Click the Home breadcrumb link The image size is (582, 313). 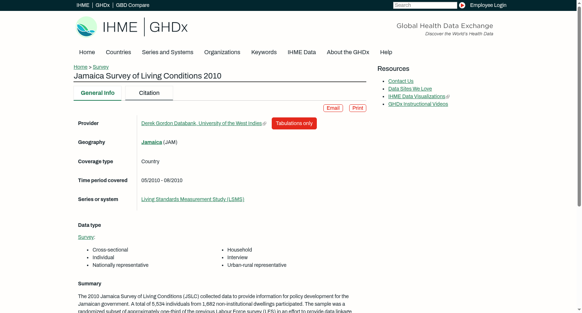pyautogui.click(x=80, y=67)
